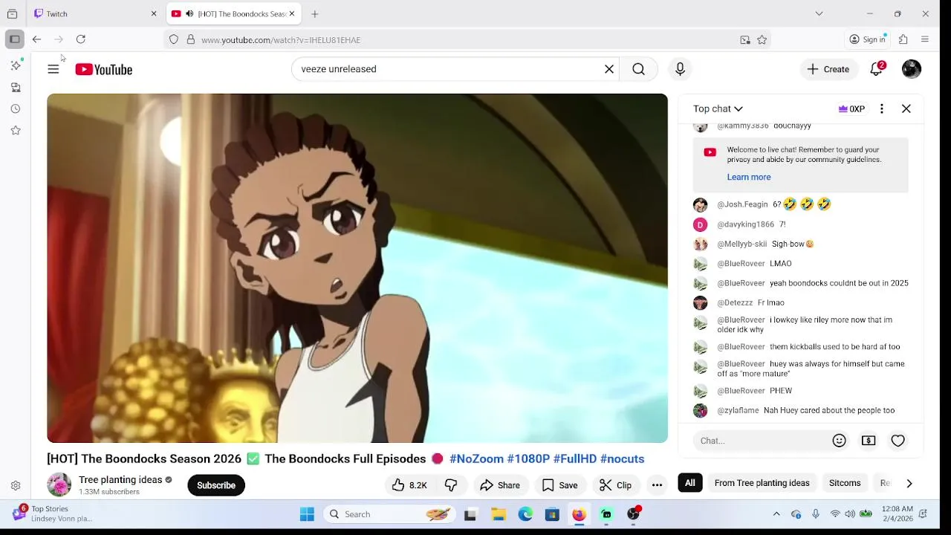Image resolution: width=951 pixels, height=535 pixels.
Task: Send heart reaction in live chat
Action: click(x=898, y=441)
